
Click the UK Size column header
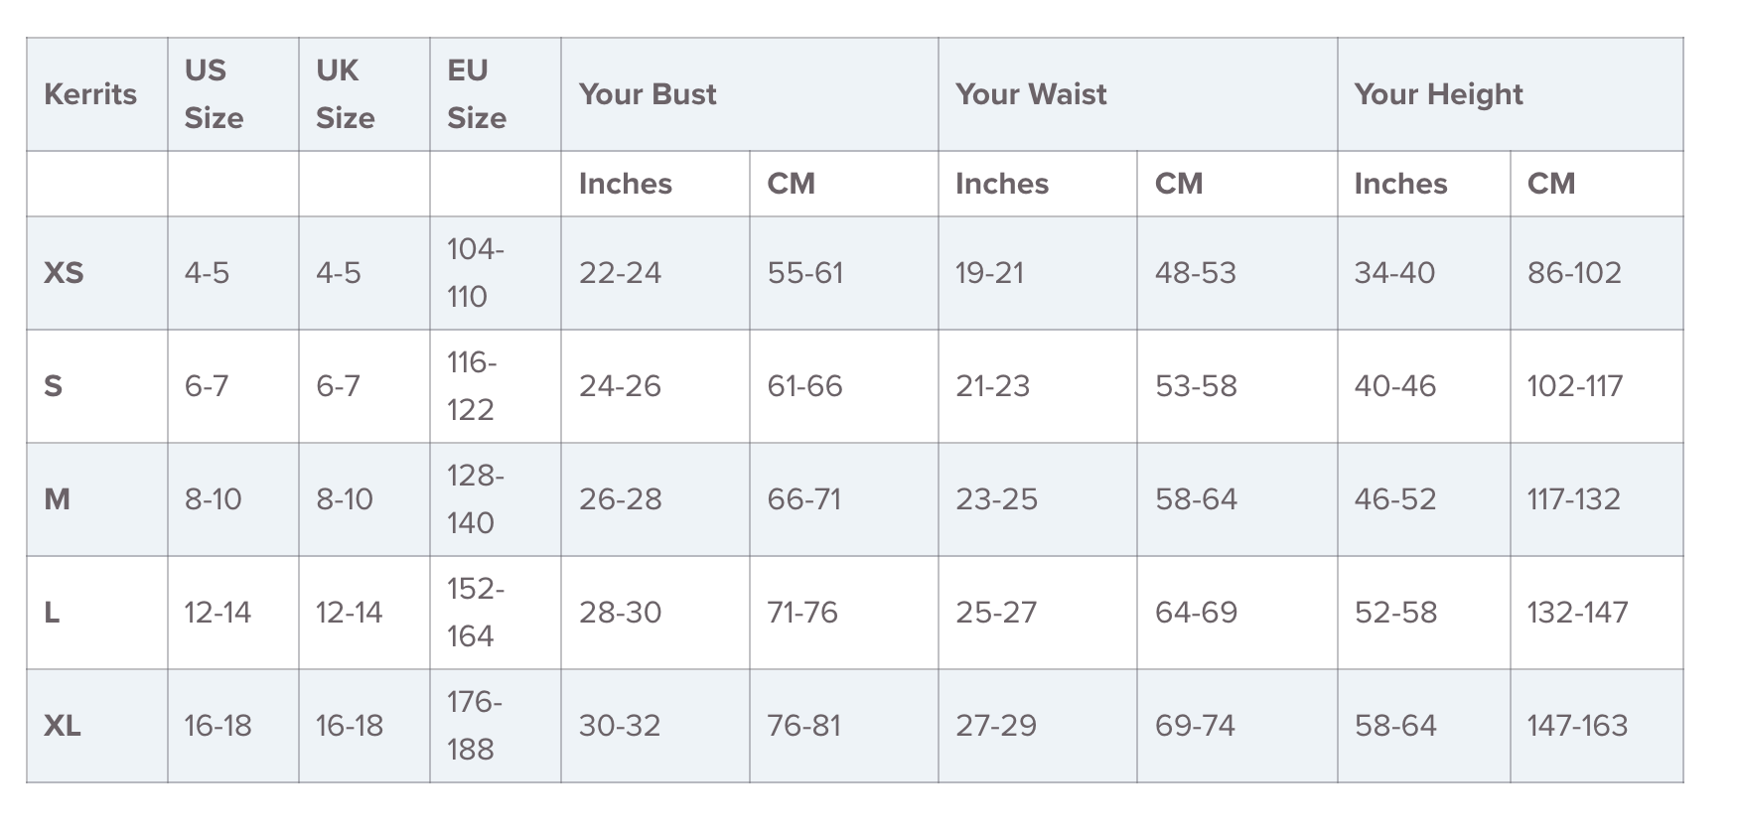pos(345,94)
